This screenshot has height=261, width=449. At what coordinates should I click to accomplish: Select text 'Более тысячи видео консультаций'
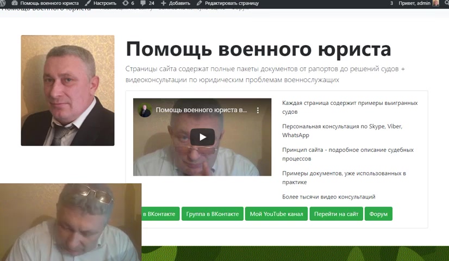pos(329,197)
